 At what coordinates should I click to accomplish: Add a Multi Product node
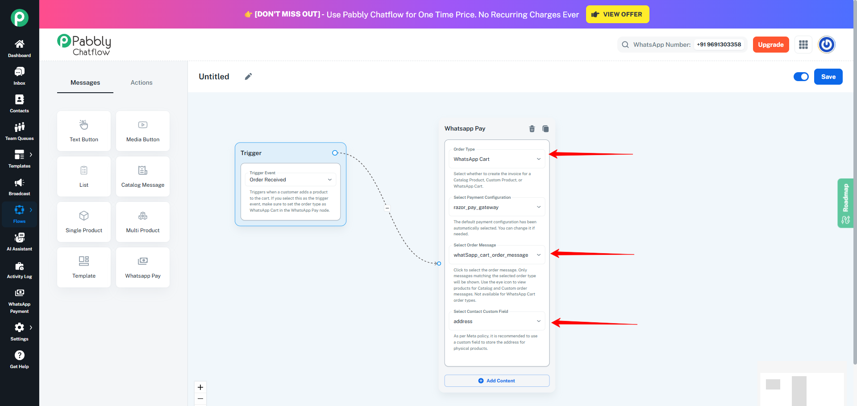(143, 222)
